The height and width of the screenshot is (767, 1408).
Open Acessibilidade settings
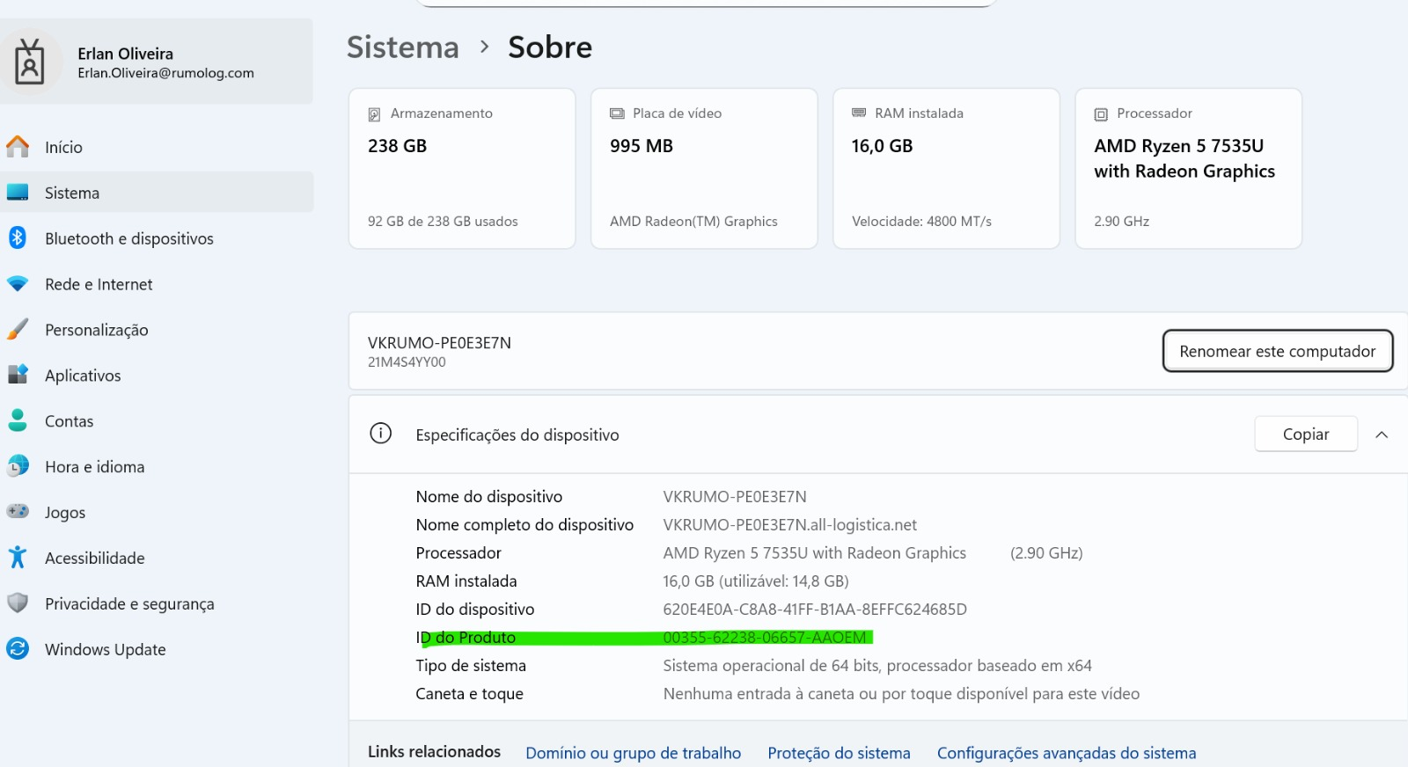pyautogui.click(x=157, y=559)
